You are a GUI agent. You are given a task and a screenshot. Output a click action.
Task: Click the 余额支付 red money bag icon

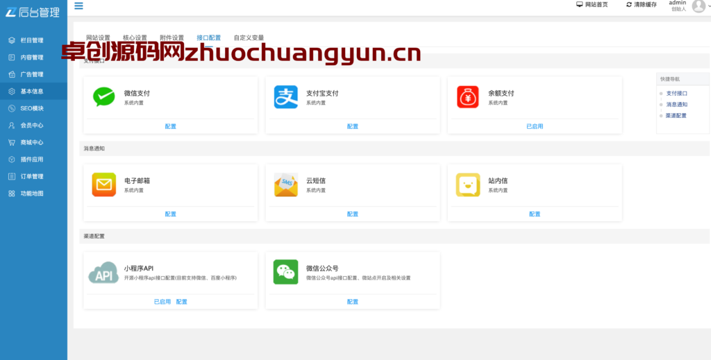point(467,97)
